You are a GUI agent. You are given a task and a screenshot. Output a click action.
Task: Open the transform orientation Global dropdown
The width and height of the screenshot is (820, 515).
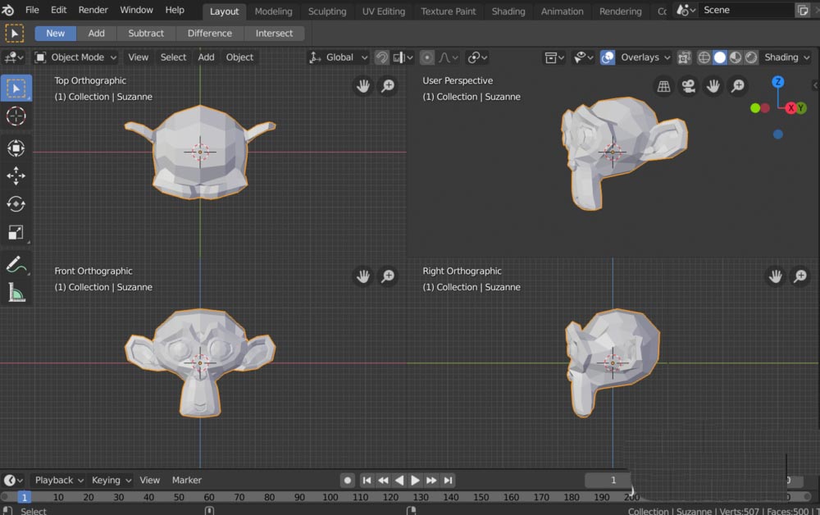click(338, 57)
